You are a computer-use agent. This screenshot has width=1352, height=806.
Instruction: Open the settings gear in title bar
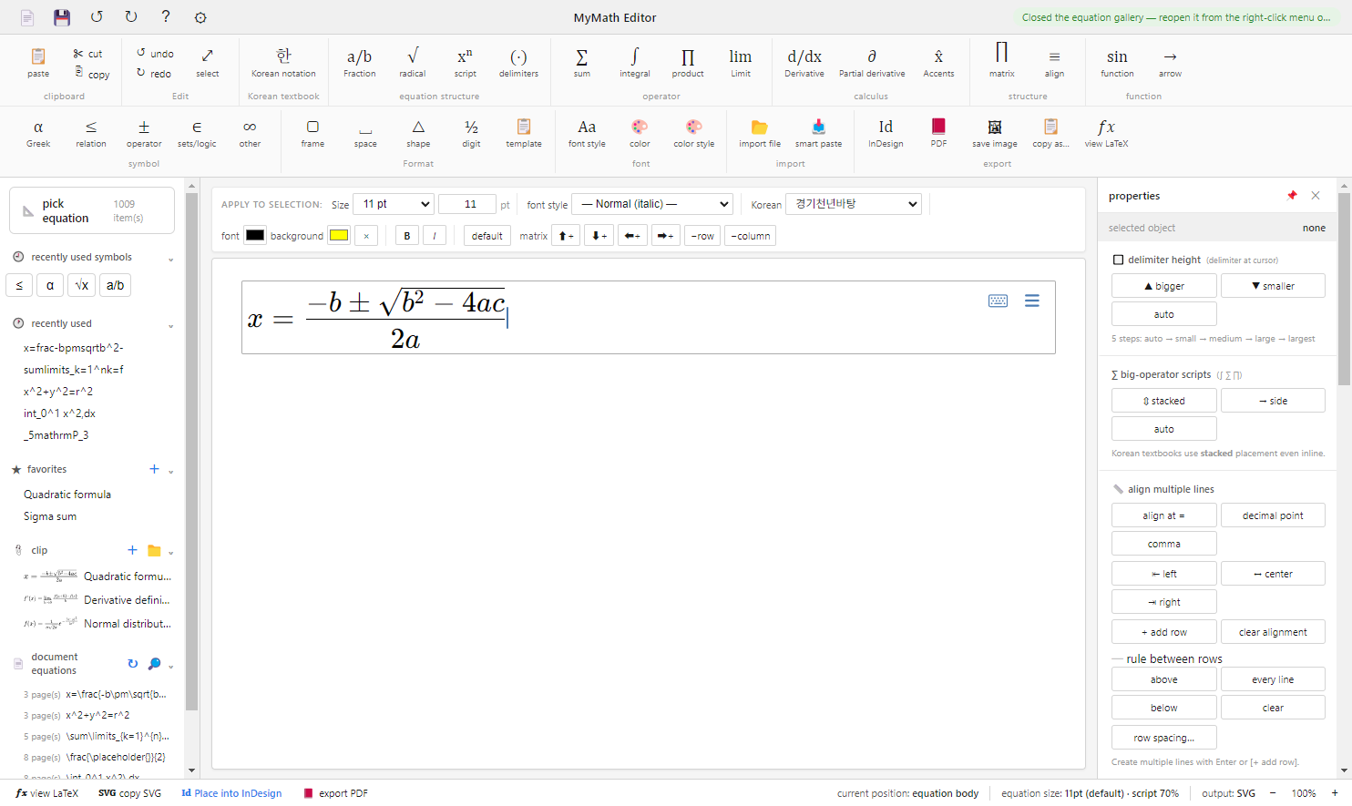pos(200,17)
